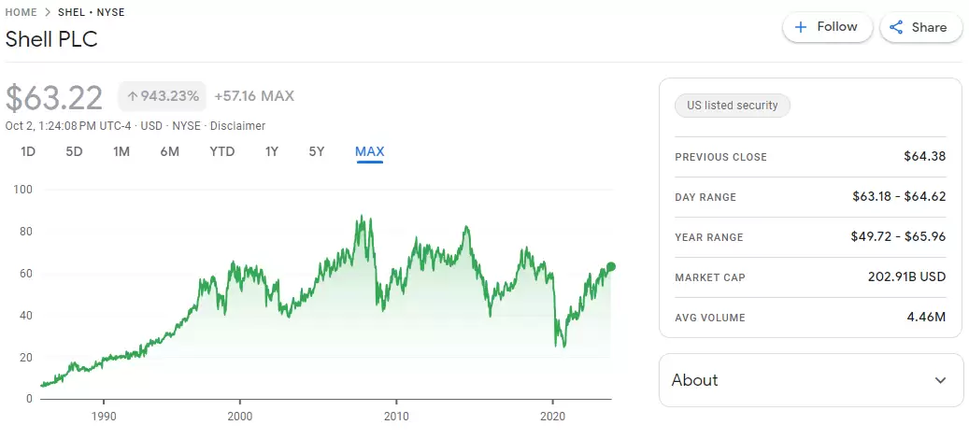Choose the 5Y chart range
This screenshot has width=969, height=439.
point(317,151)
